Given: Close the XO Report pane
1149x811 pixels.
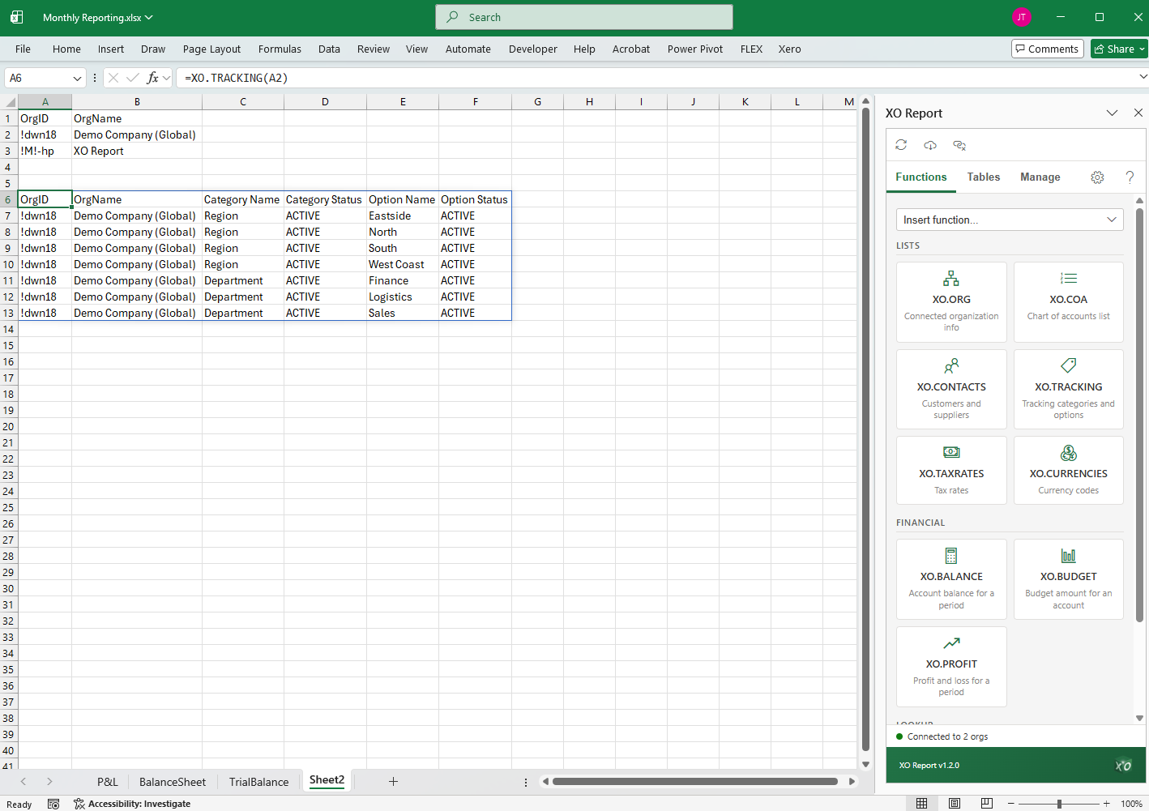Looking at the screenshot, I should pyautogui.click(x=1138, y=113).
